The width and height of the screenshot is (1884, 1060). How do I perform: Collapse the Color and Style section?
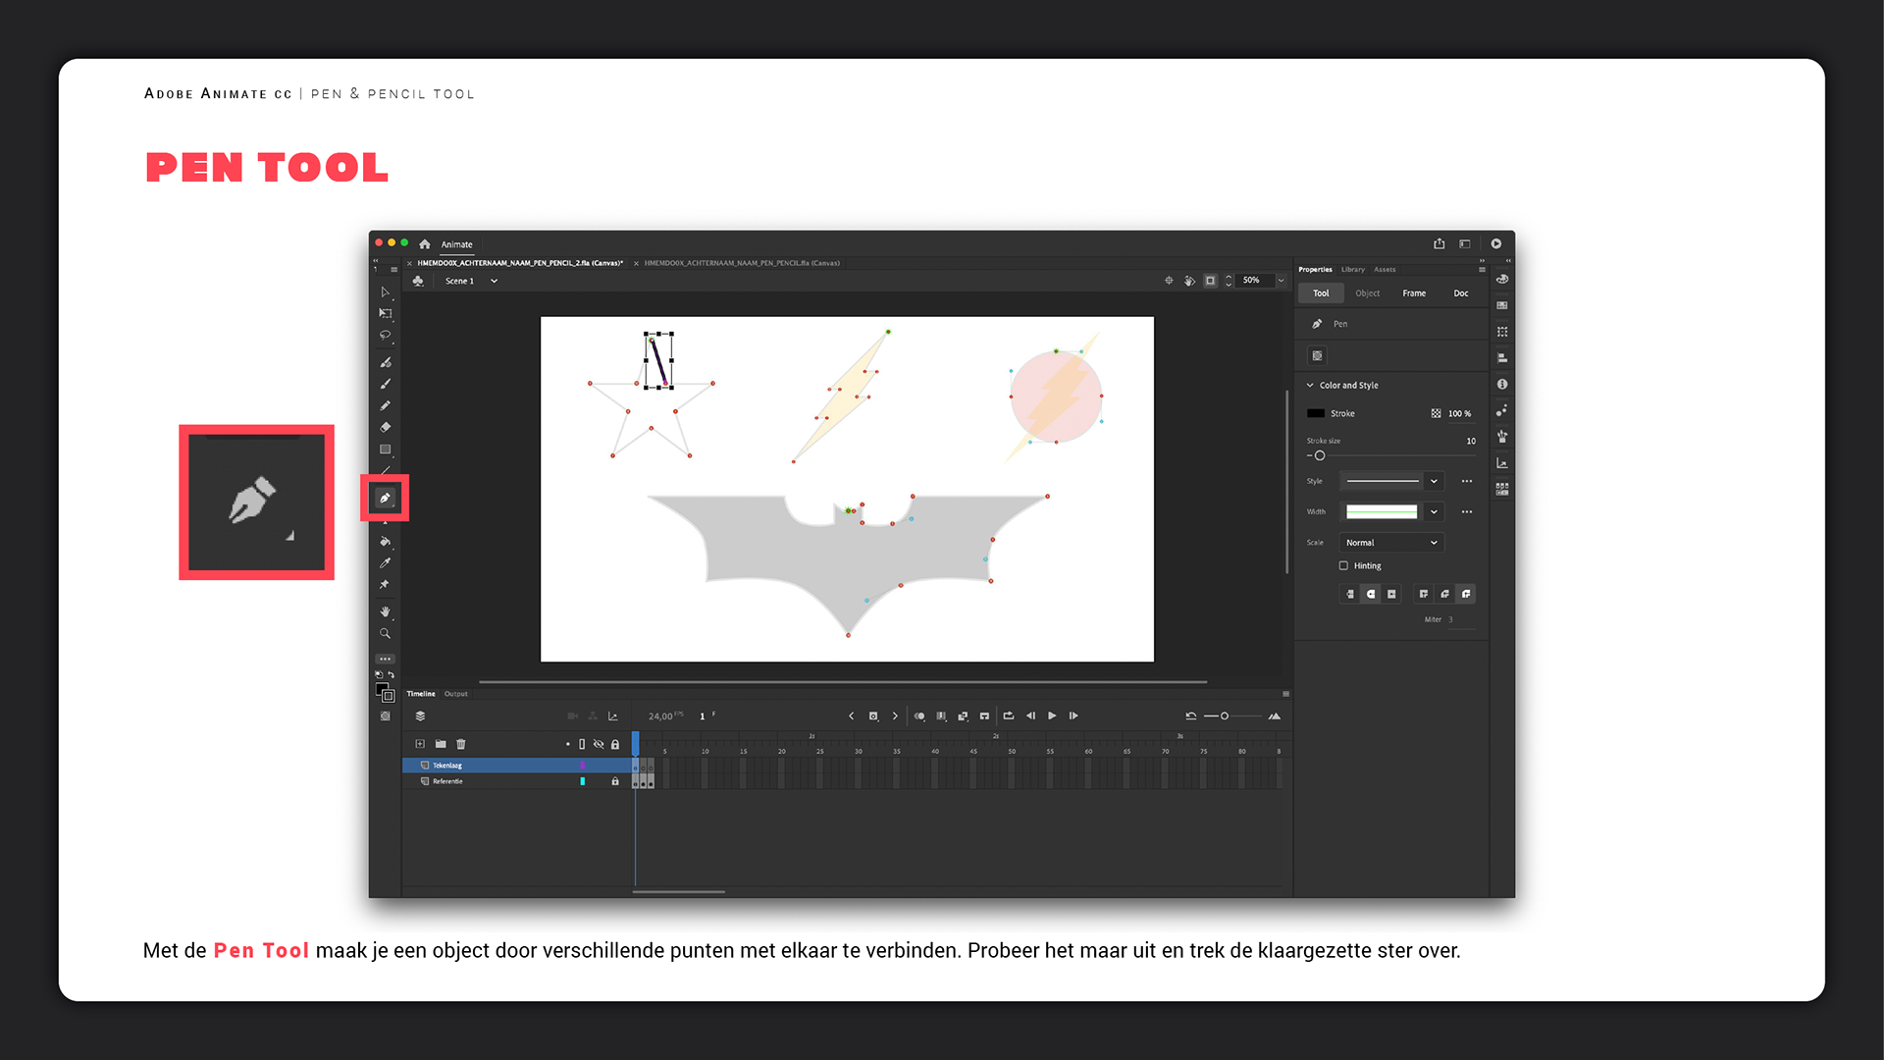(x=1310, y=385)
